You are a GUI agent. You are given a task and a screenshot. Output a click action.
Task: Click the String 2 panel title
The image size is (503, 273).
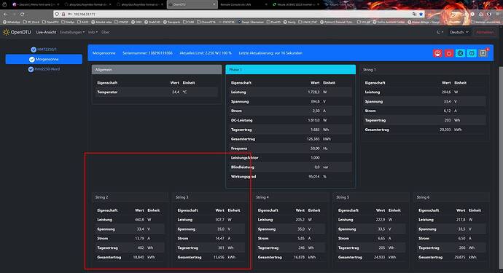101,197
